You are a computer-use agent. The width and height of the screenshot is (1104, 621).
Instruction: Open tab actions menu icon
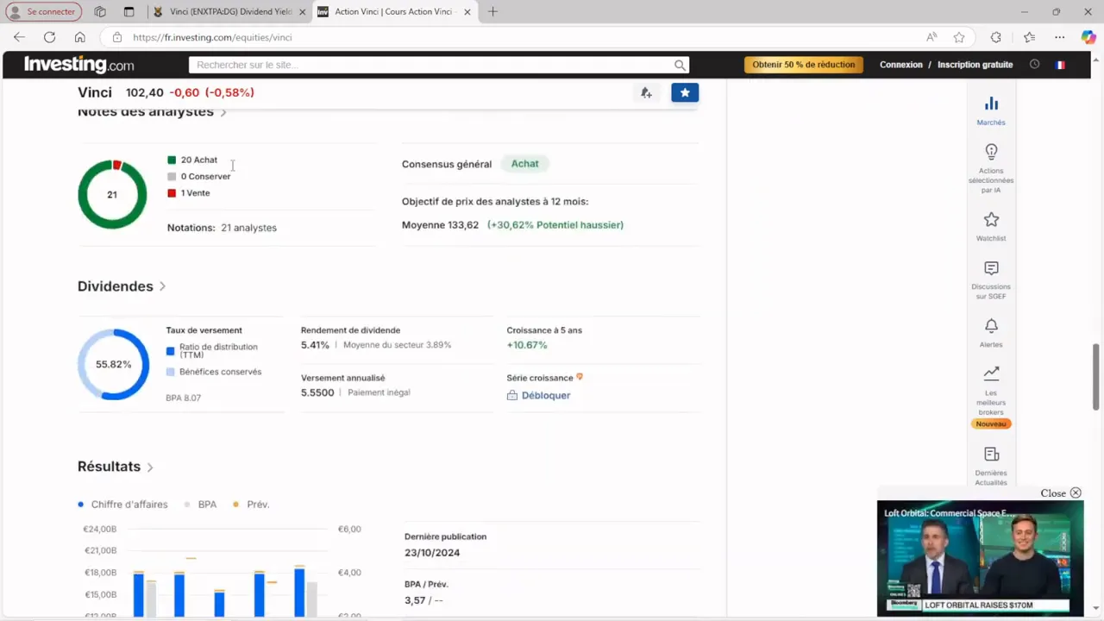129,12
